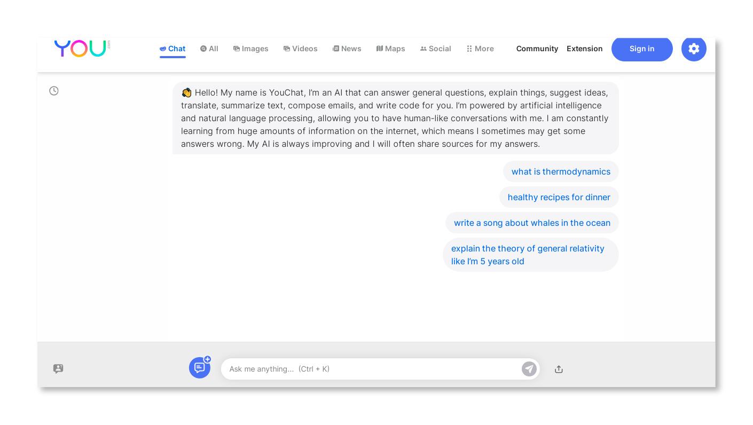View the Social tab

click(x=436, y=49)
